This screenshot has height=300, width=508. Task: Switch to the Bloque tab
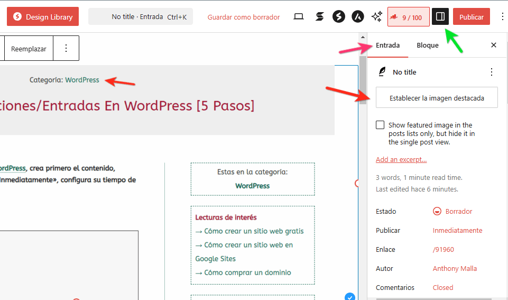[x=428, y=46]
